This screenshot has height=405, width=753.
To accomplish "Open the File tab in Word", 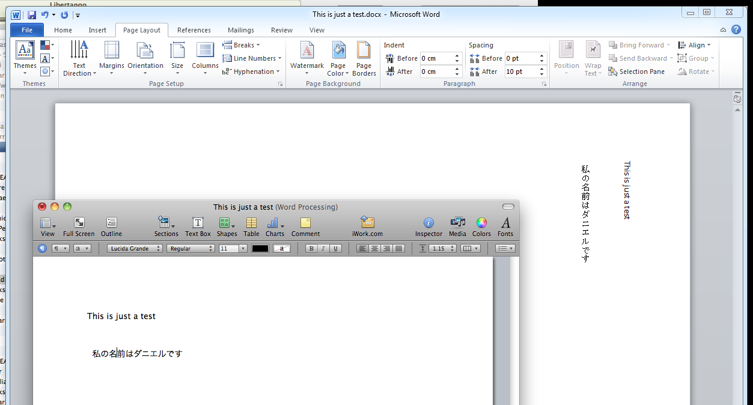I will (x=27, y=30).
